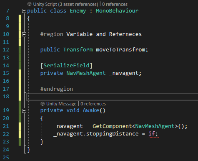Click the GetComponent method call
The image size is (198, 161).
(112, 126)
